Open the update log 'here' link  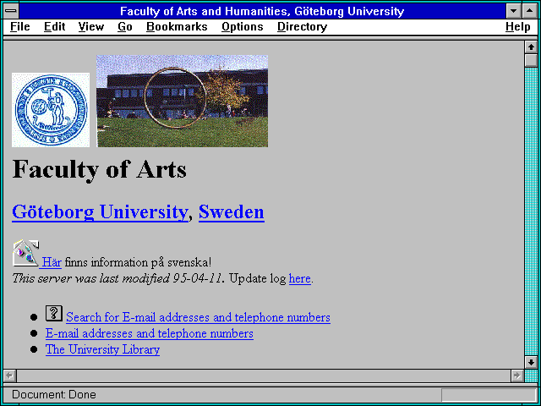[x=300, y=278]
